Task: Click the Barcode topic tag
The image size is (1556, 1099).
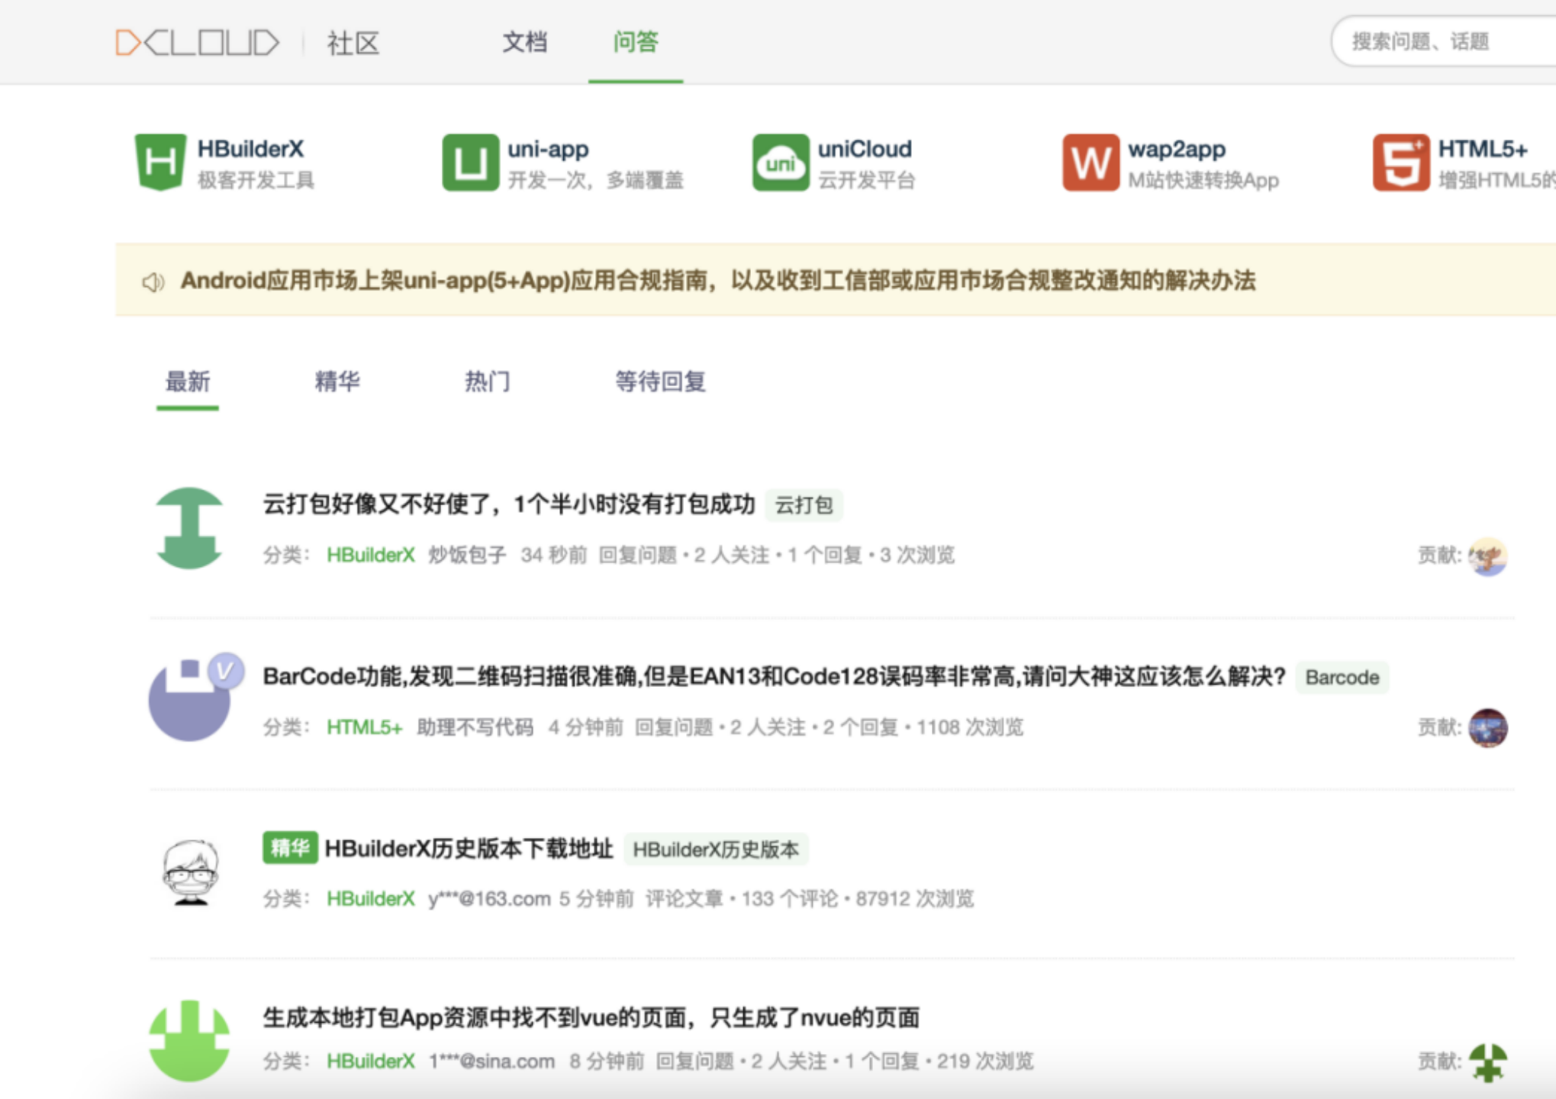Action: 1342,677
